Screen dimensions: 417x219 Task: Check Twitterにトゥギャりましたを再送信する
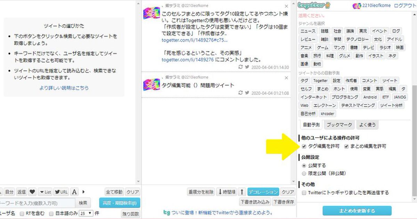tap(304, 193)
